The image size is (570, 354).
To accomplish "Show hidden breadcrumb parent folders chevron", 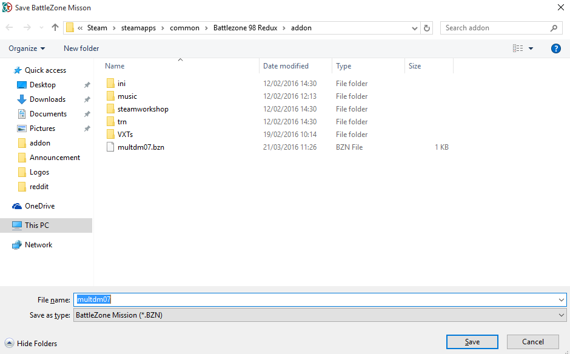I will pyautogui.click(x=80, y=28).
